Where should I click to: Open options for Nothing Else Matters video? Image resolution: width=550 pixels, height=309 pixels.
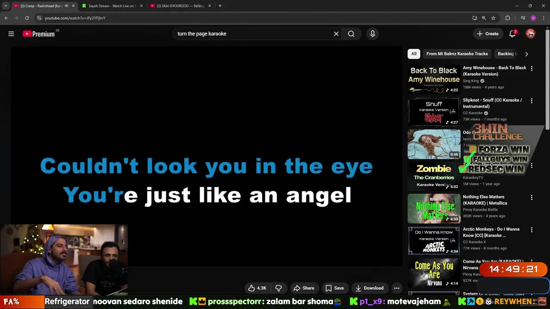click(532, 198)
